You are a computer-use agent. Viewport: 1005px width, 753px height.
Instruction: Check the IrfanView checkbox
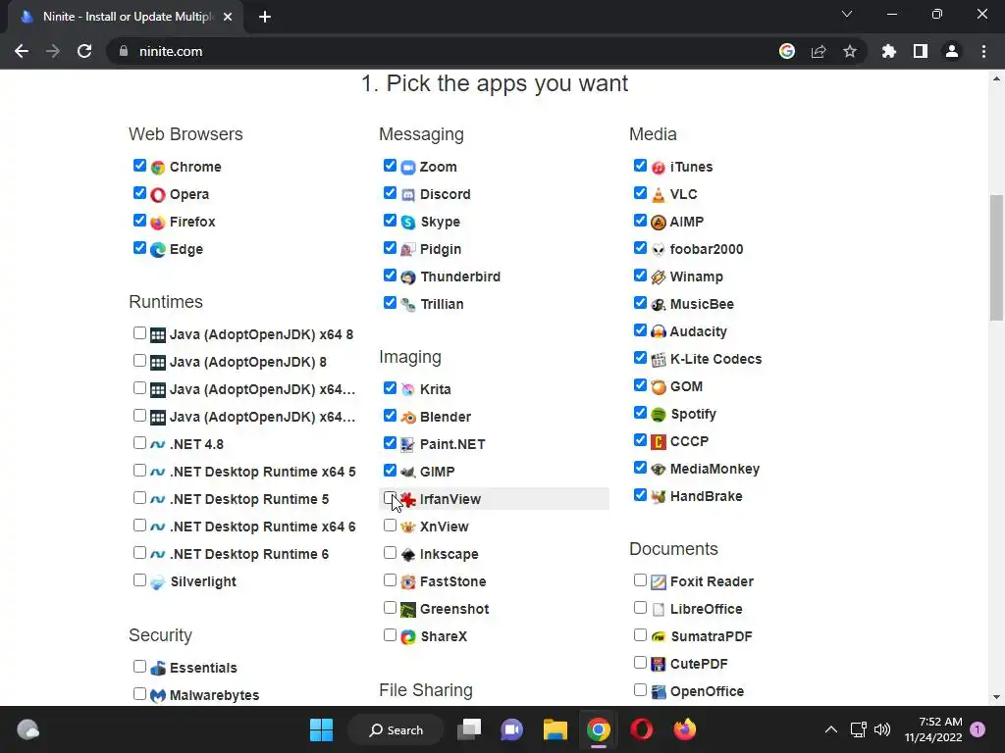pos(390,497)
